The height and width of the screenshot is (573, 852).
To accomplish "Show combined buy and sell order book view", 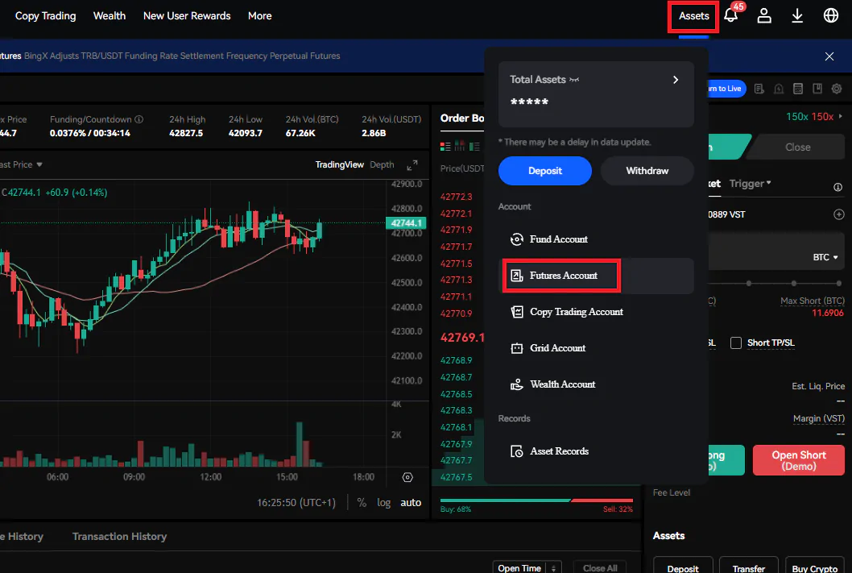I will tap(445, 146).
